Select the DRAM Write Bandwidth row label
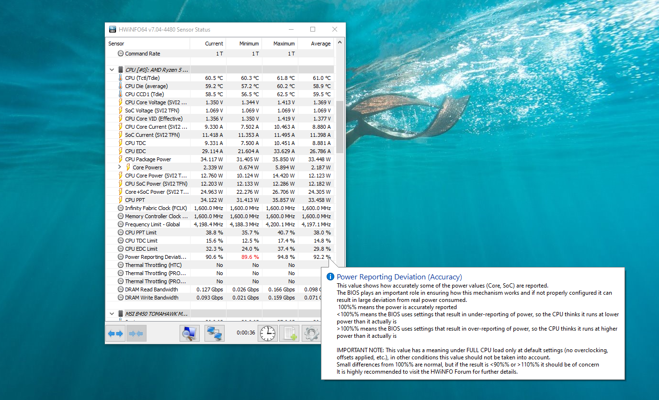Image resolution: width=659 pixels, height=400 pixels. pyautogui.click(x=152, y=298)
